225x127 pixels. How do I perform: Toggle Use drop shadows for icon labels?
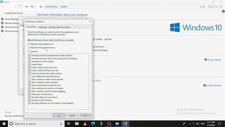[30, 103]
